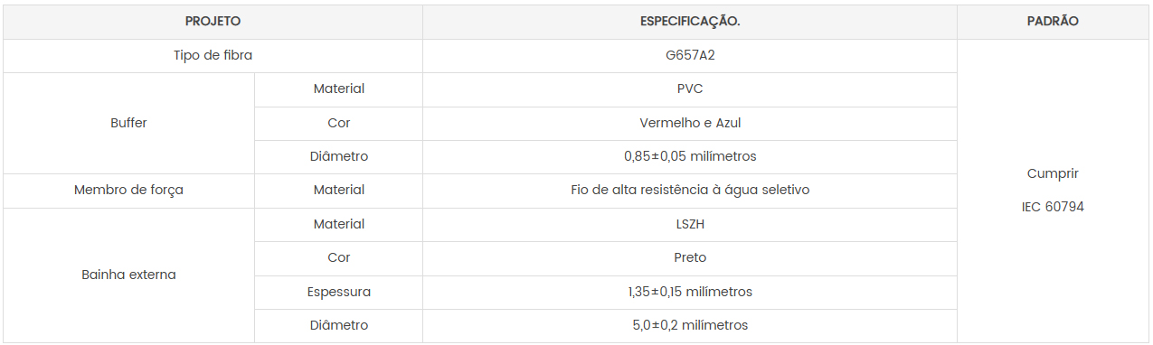
Task: Select the Preto color cell
Action: pos(690,258)
